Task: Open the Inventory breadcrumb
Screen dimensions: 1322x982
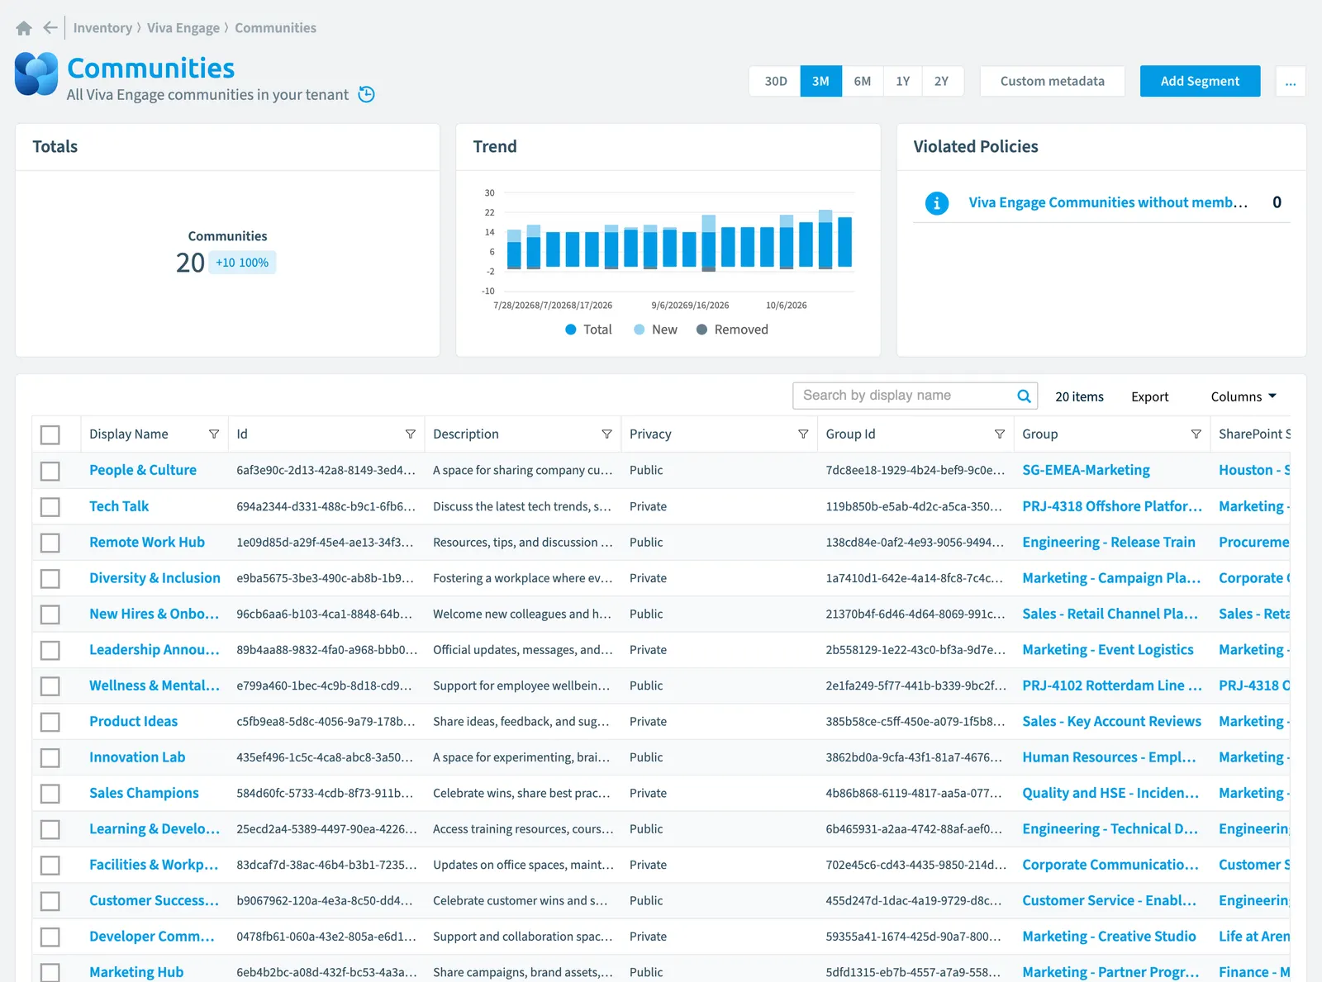Action: (102, 28)
